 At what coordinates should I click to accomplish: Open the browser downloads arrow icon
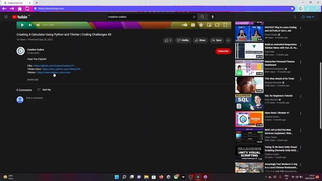308,9
